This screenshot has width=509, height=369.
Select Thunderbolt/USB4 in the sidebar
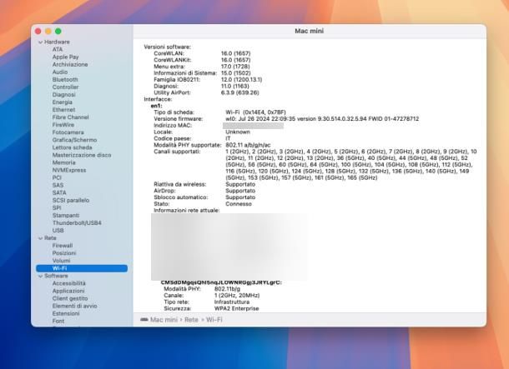77,223
